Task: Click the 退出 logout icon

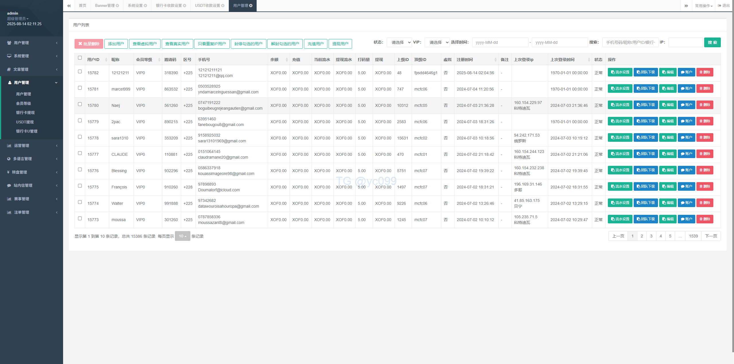Action: [x=719, y=6]
